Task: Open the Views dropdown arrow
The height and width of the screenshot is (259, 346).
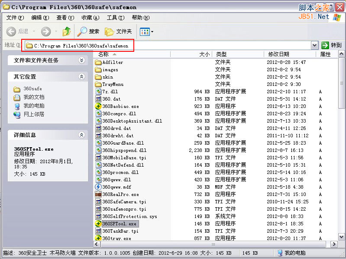Action: pyautogui.click(x=152, y=32)
